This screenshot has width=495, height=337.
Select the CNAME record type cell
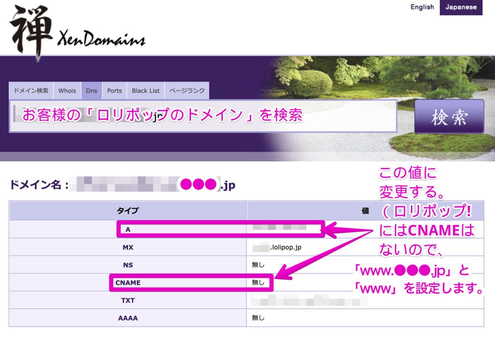coord(128,283)
